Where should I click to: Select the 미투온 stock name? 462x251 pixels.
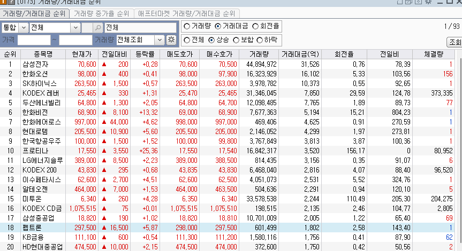tap(32, 199)
